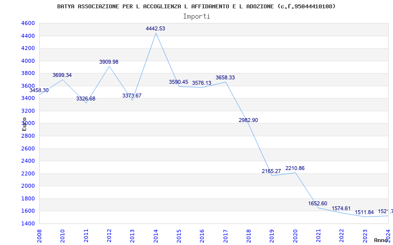
Task: Click the year 2023 axis label
Action: pos(365,236)
